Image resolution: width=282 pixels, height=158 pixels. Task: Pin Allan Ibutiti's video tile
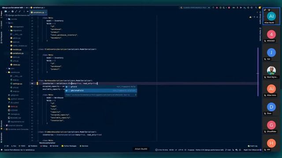pyautogui.click(x=265, y=10)
